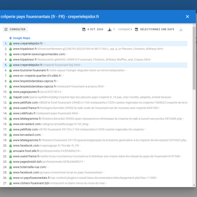Open result 13 ouest-france benodet link

[x=85, y=108]
